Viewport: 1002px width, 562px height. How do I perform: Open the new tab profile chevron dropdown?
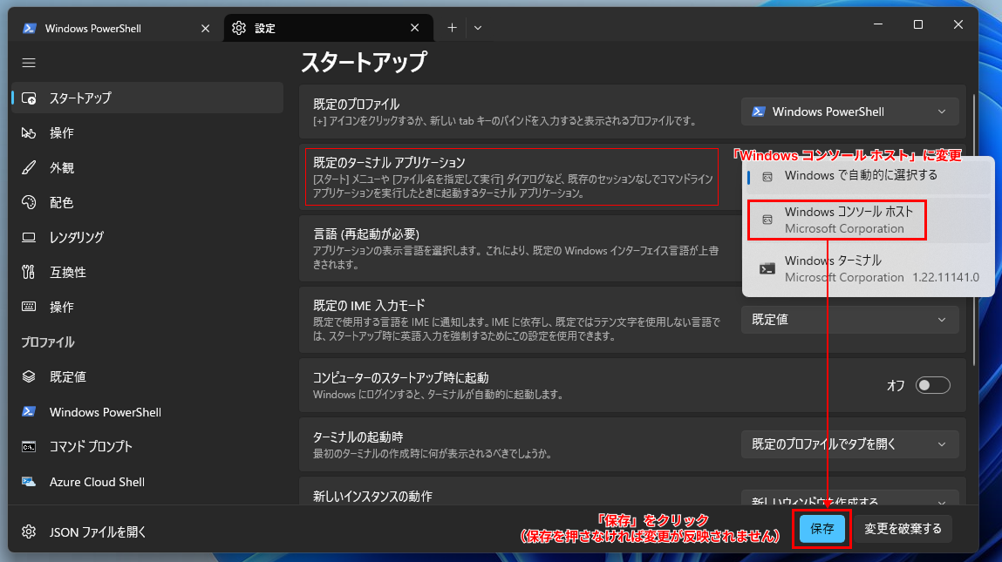pos(478,28)
